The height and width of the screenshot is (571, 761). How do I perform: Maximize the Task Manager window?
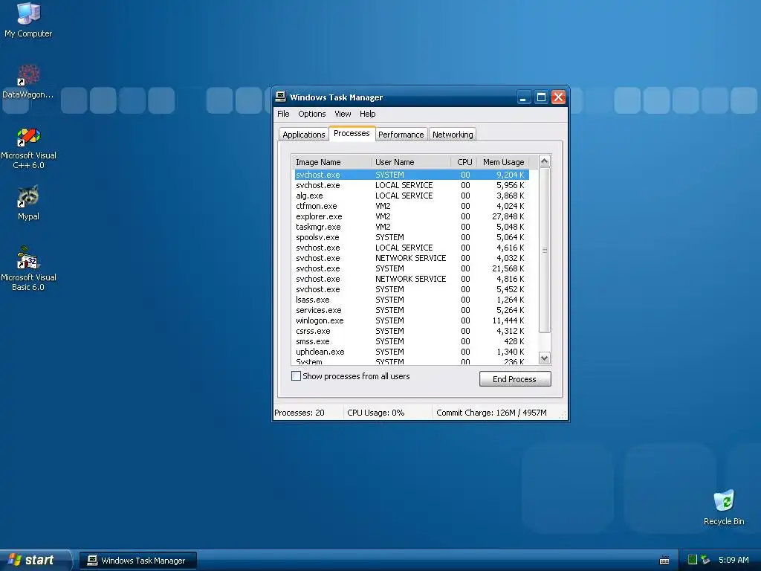point(541,97)
